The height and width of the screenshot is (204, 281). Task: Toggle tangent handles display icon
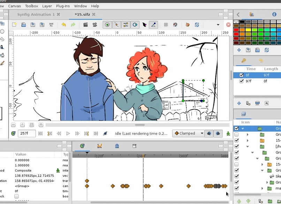click(126, 25)
